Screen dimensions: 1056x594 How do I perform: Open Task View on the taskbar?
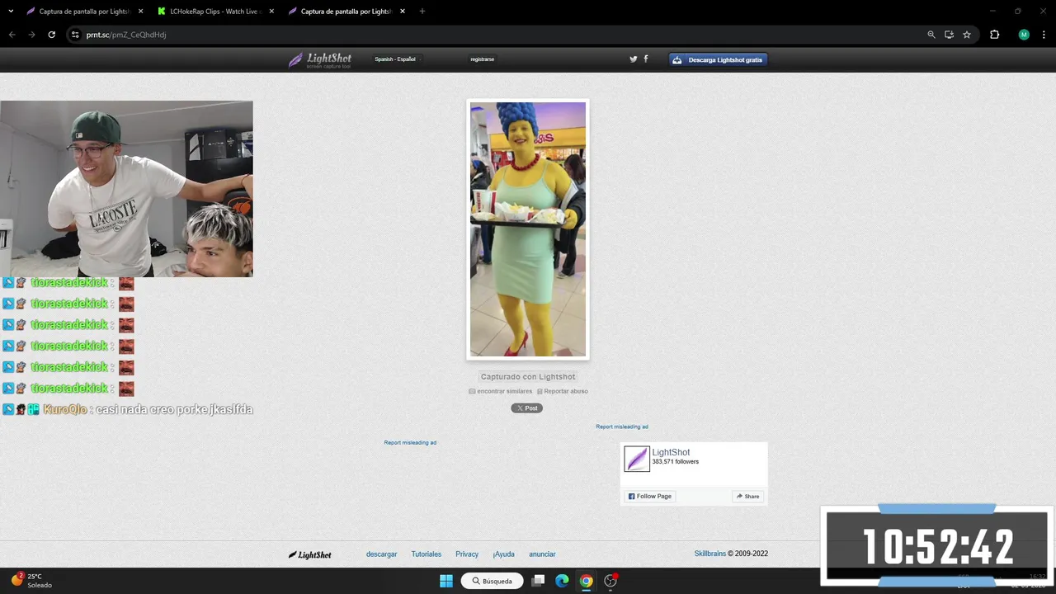[538, 581]
